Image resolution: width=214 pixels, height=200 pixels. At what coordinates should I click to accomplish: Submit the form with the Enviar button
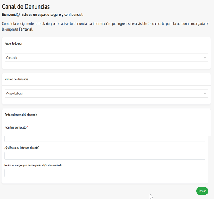click(202, 191)
